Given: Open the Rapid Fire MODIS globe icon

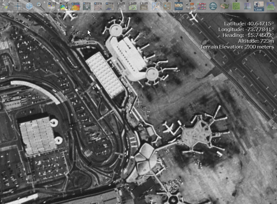Looking at the screenshot, I should point(52,6).
